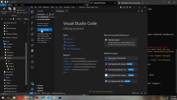Toggle the Panel layout icon
Viewport: 177px width, 100px height.
(x=124, y=7)
